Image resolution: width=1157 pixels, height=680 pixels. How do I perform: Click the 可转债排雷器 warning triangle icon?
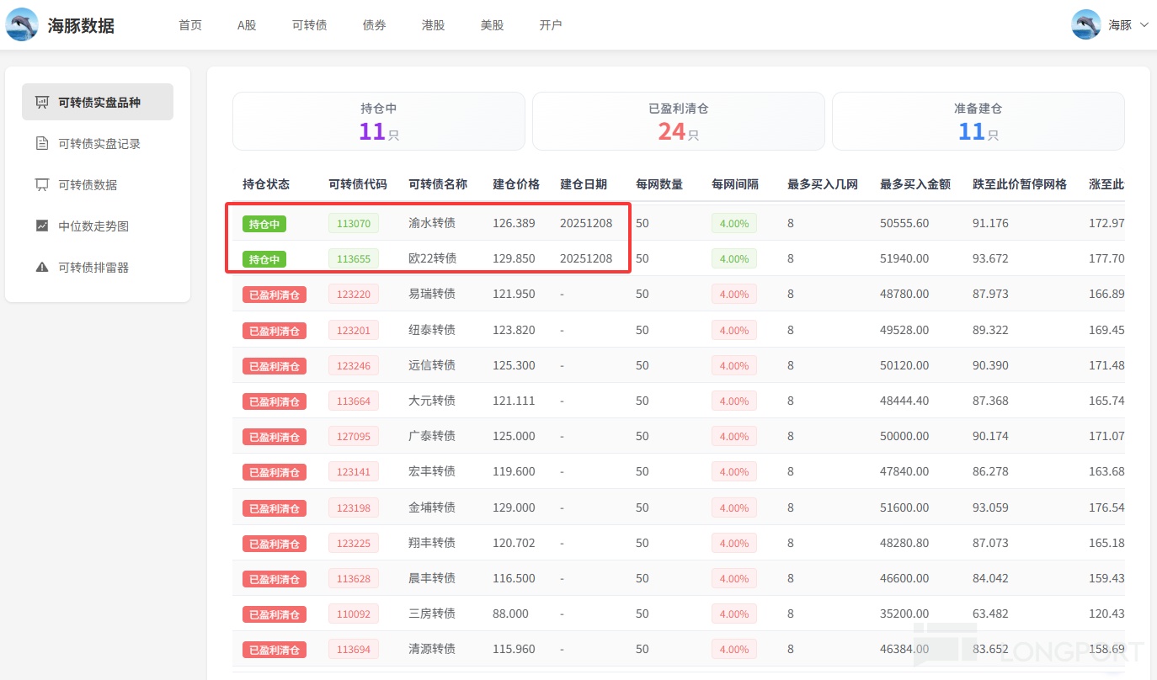(x=41, y=268)
